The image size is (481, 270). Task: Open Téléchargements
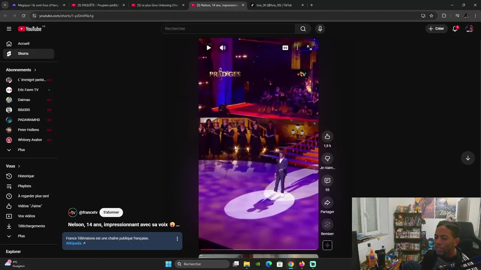click(29, 226)
